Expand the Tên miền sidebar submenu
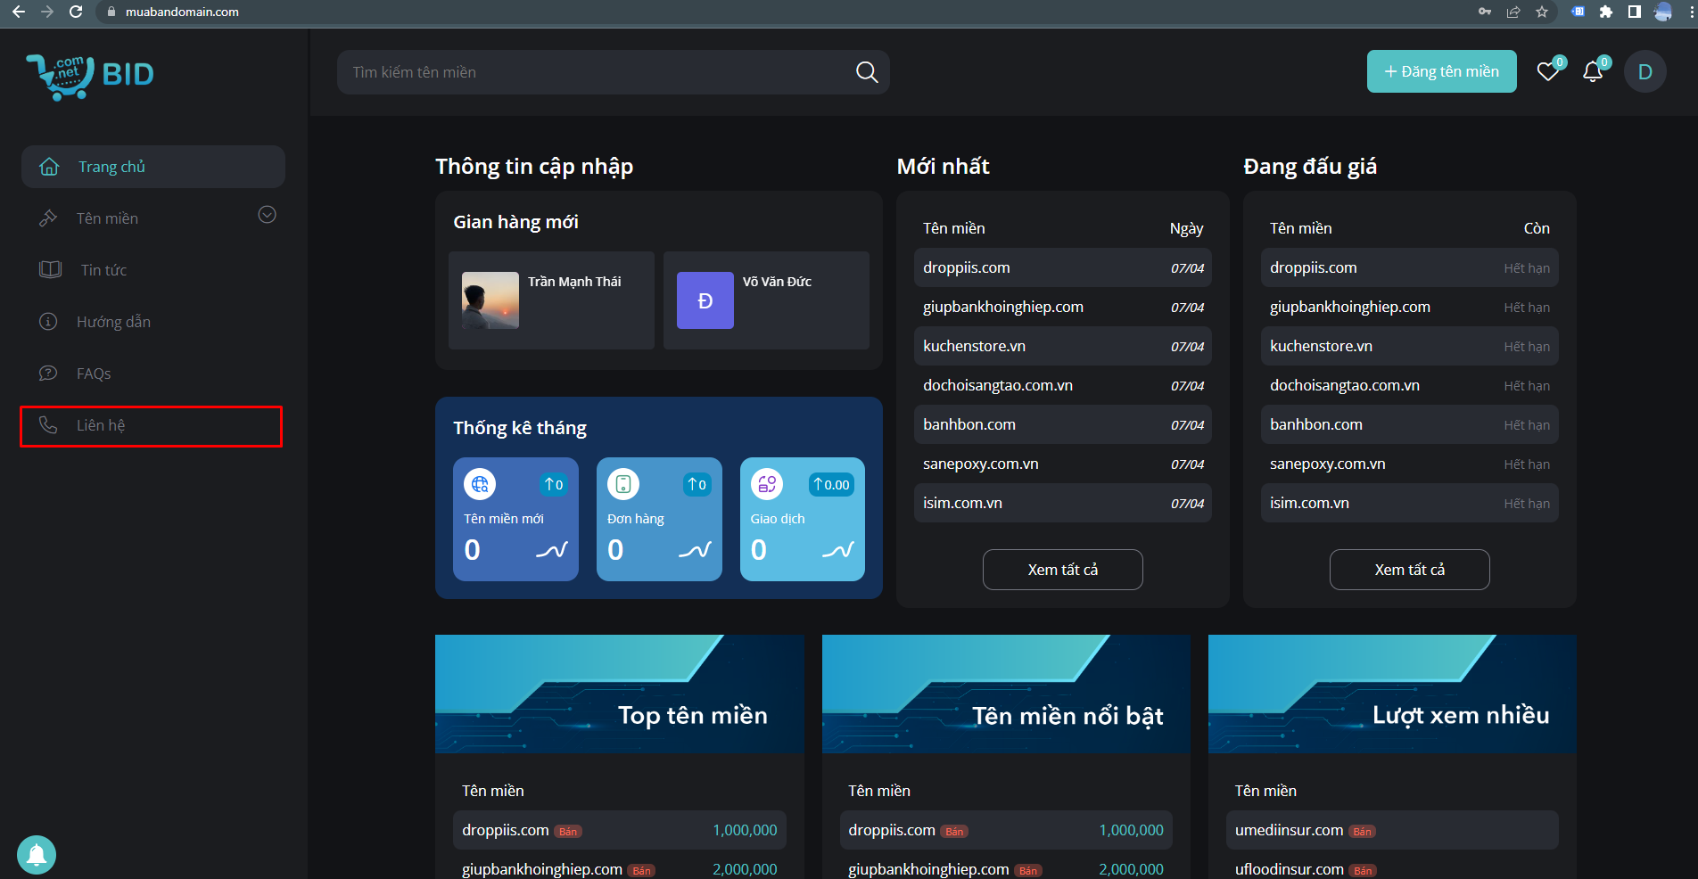 [267, 215]
